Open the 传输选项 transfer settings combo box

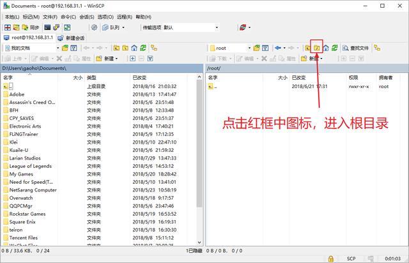click(180, 27)
